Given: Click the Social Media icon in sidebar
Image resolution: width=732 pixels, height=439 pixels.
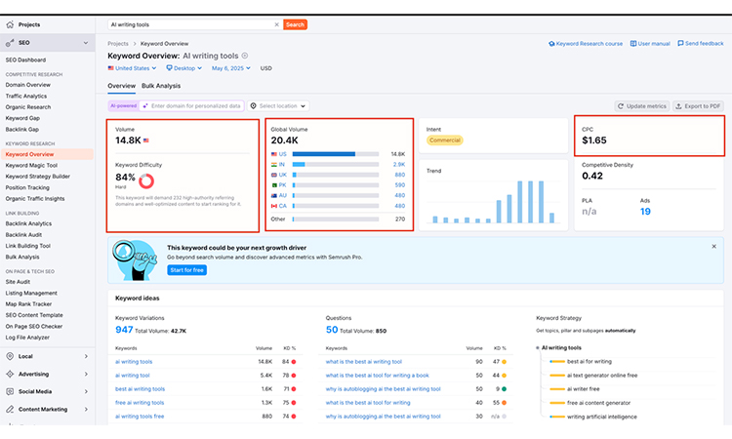Looking at the screenshot, I should [10, 391].
